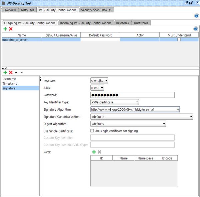Click the Parts table ID header
The image size is (200, 197).
(102, 158)
